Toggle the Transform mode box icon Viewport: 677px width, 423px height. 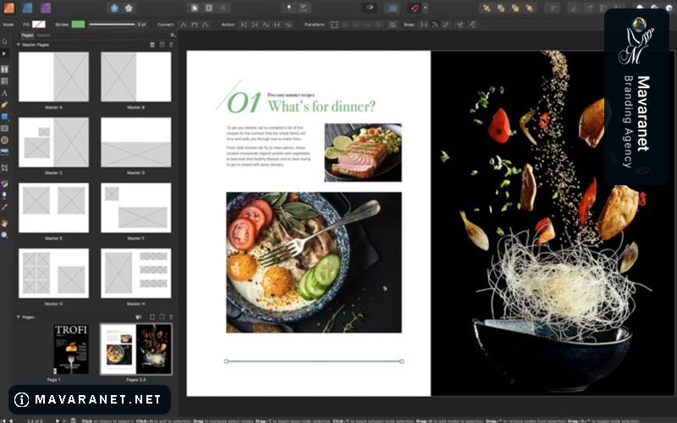pyautogui.click(x=334, y=25)
